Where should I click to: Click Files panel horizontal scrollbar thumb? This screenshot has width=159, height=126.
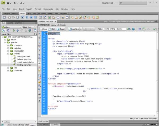[7, 121]
